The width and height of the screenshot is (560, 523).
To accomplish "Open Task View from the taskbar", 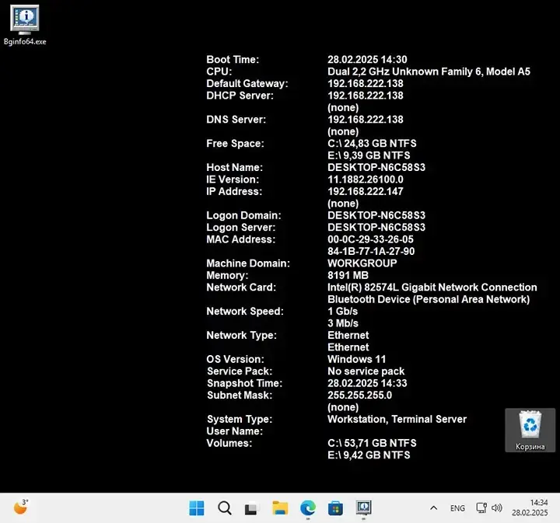I will tap(252, 508).
